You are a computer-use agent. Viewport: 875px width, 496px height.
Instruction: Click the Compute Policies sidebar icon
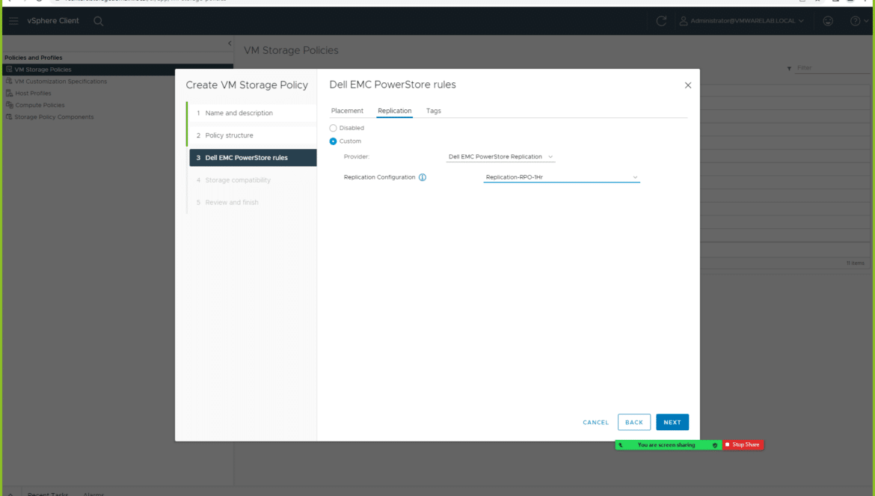click(9, 105)
